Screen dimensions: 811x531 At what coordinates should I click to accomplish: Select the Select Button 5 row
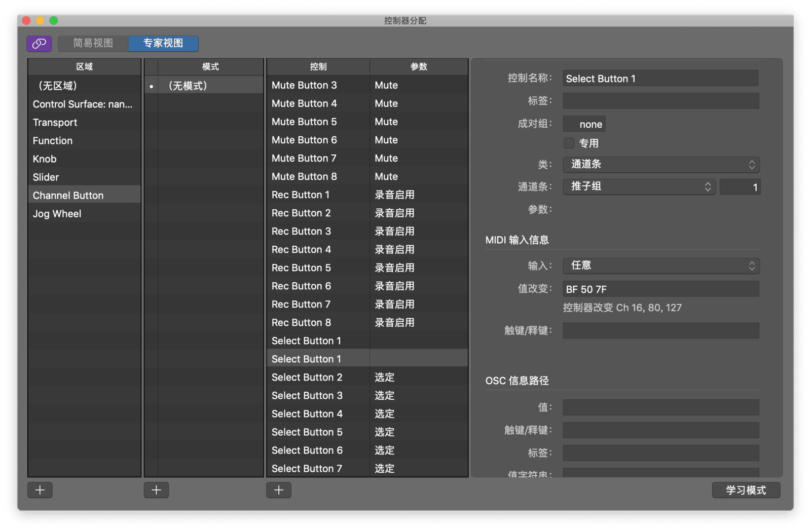367,432
